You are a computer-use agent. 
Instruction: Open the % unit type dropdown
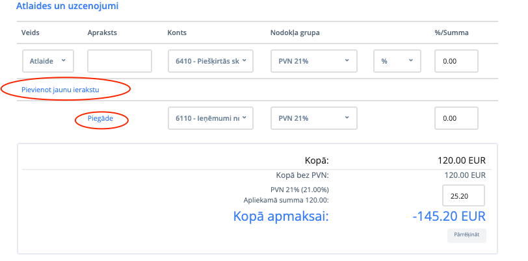point(397,61)
